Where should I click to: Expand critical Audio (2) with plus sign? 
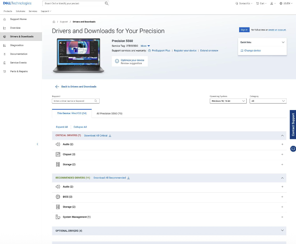(282, 144)
